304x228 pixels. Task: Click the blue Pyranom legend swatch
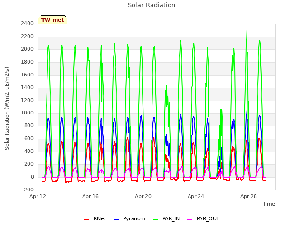(116, 219)
